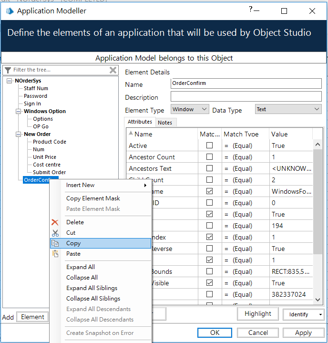The image size is (328, 343).
Task: Click the scissors Cut icon
Action: click(55, 233)
